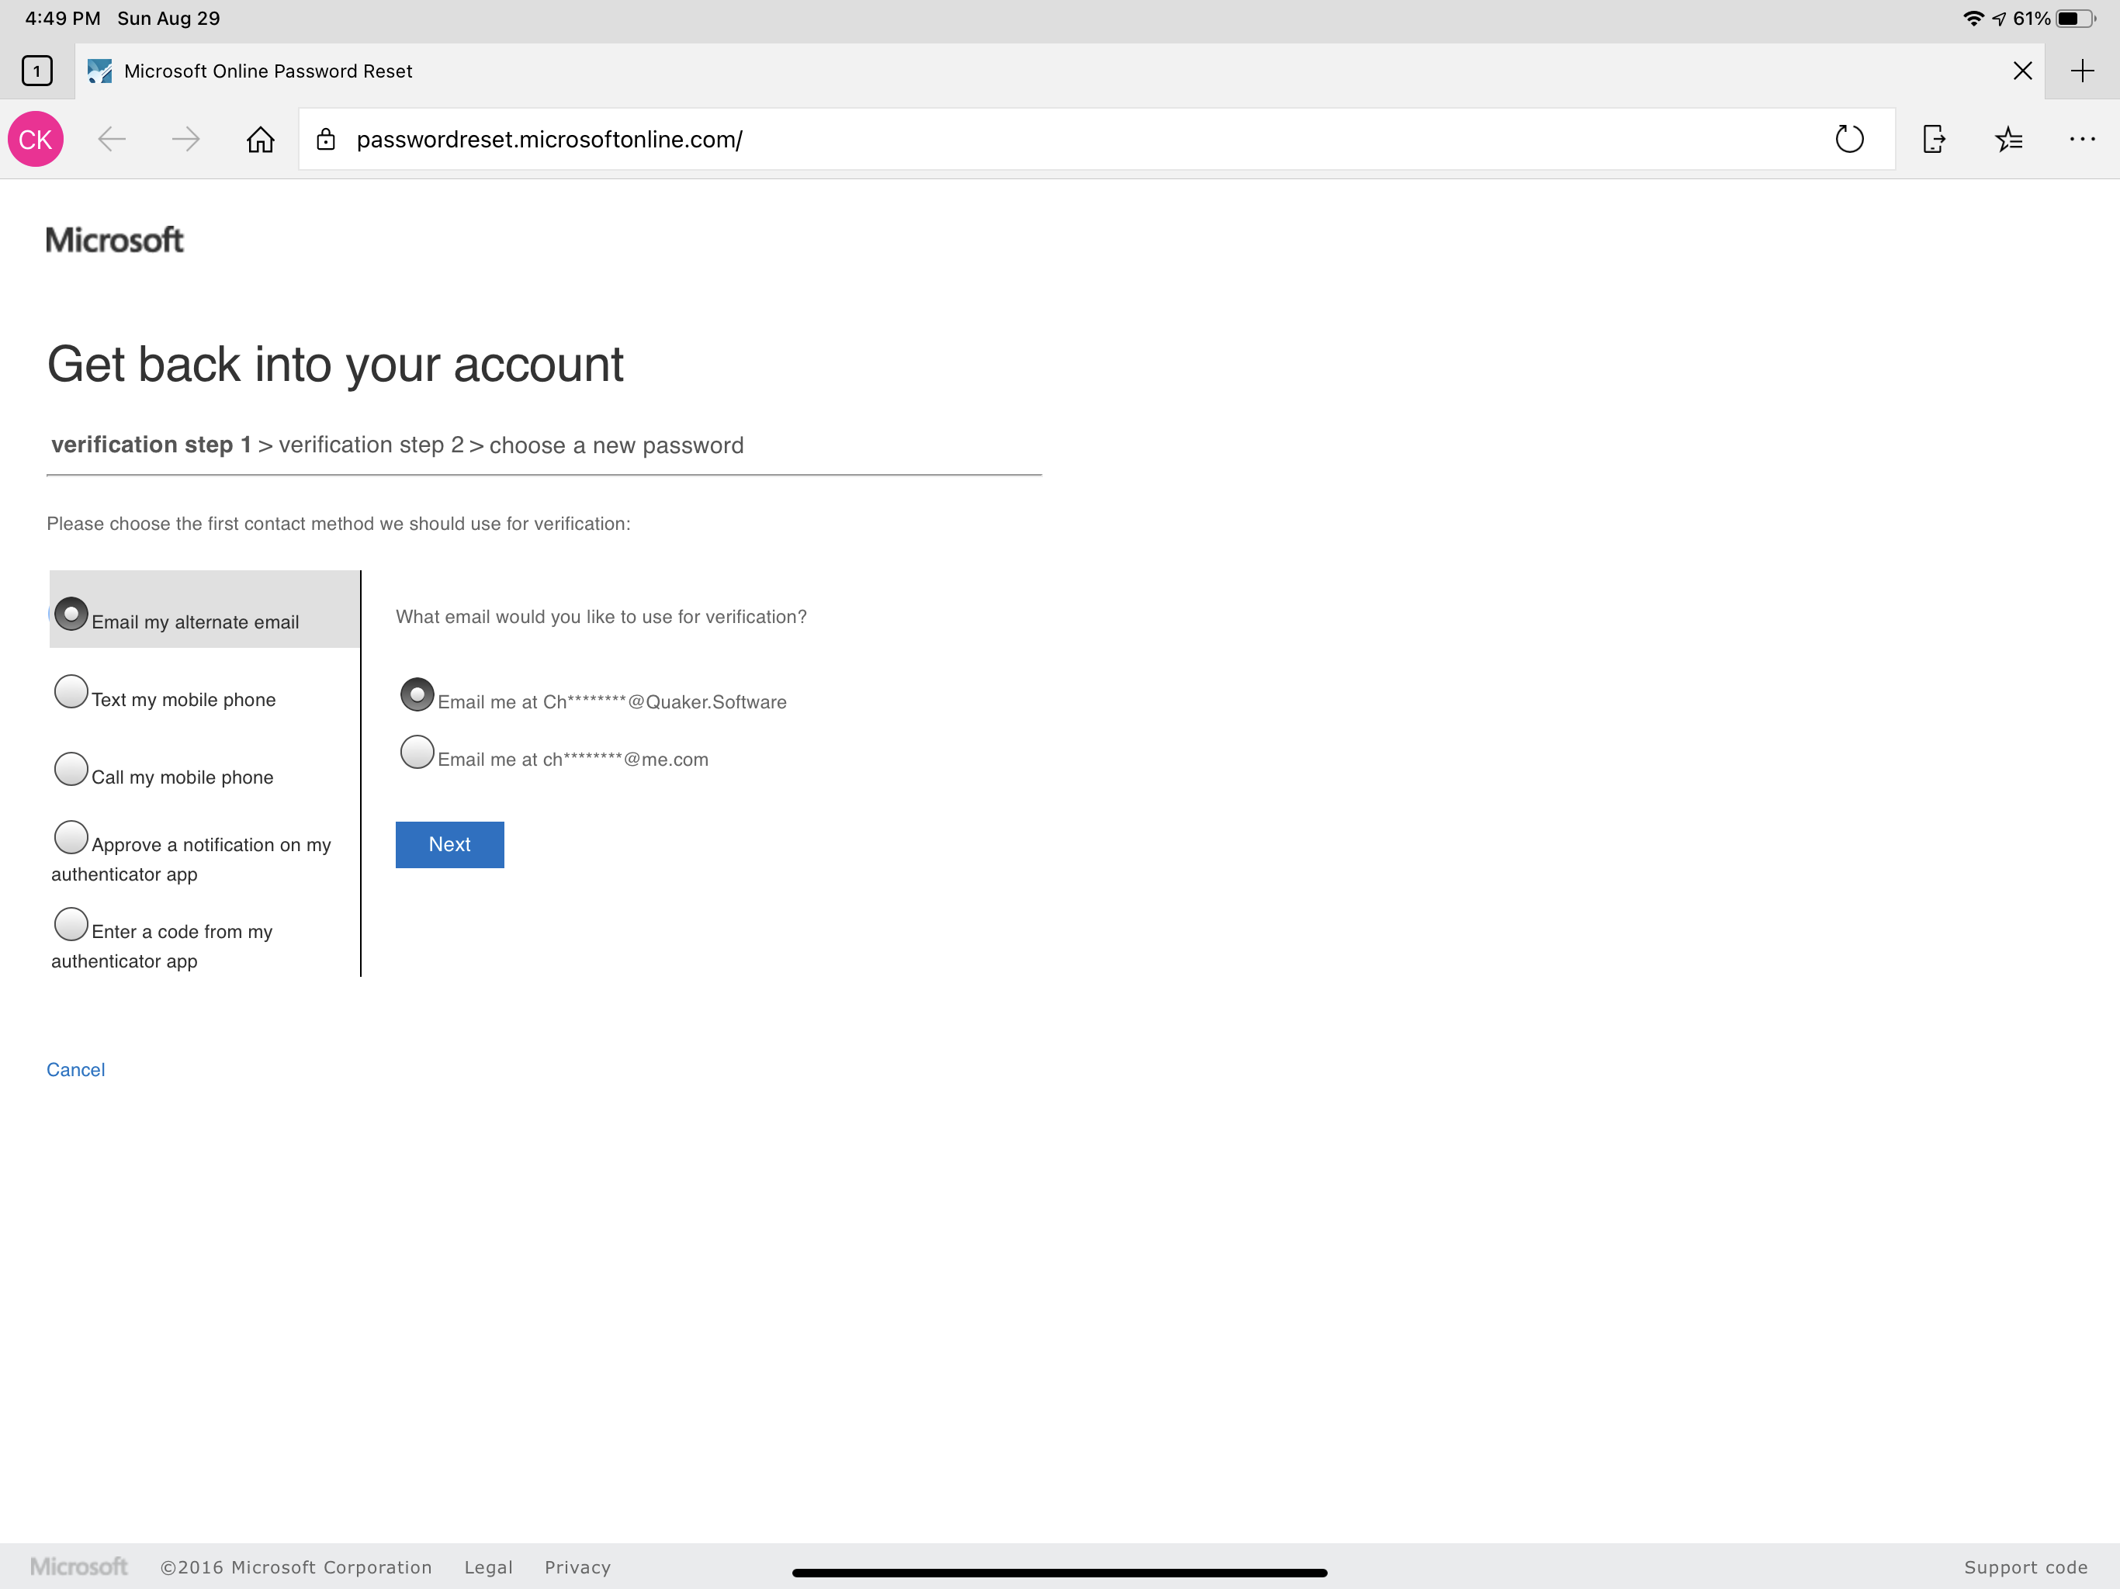Tap the CK profile avatar
This screenshot has width=2120, height=1589.
36,140
